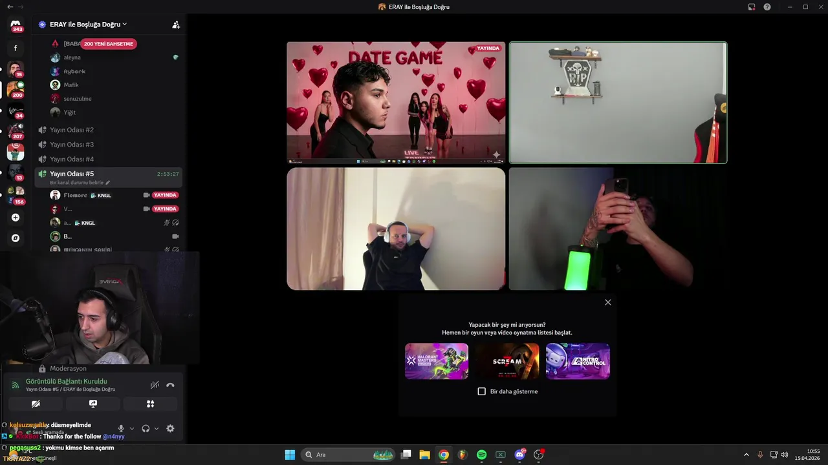Open the Discover servers compass icon
This screenshot has height=465, width=828.
point(16,238)
